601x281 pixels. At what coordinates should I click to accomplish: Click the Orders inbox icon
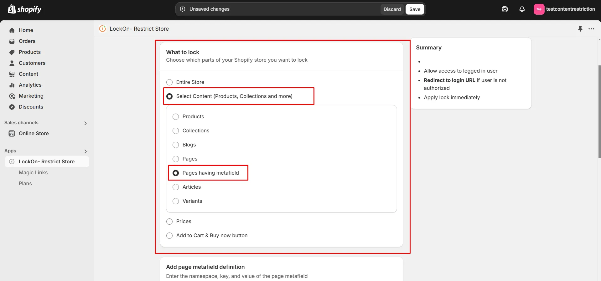[12, 41]
